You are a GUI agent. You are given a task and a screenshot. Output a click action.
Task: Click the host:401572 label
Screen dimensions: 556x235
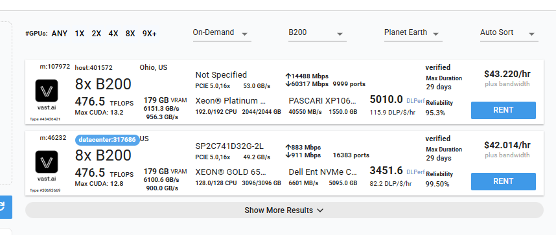[x=93, y=68]
